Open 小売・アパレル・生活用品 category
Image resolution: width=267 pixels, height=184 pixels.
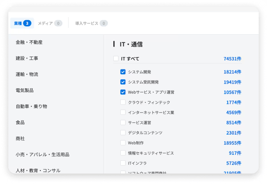(x=42, y=154)
